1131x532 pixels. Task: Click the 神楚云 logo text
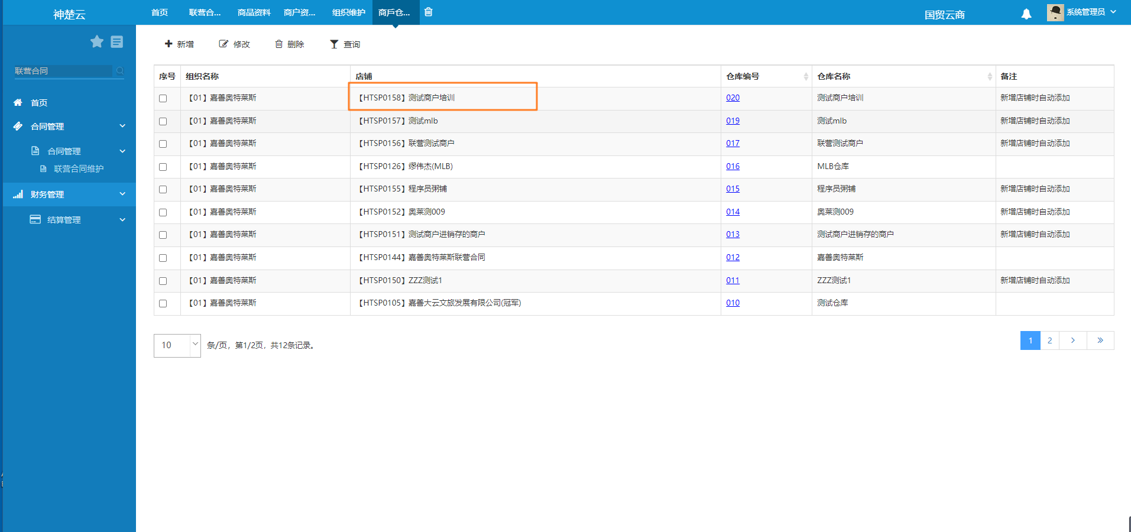click(x=69, y=14)
